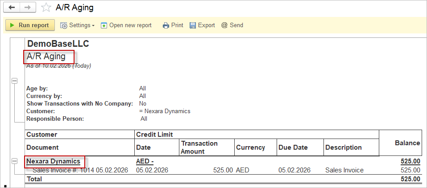This screenshot has width=427, height=188.
Task: Click the Due Date column header
Action: coord(293,147)
